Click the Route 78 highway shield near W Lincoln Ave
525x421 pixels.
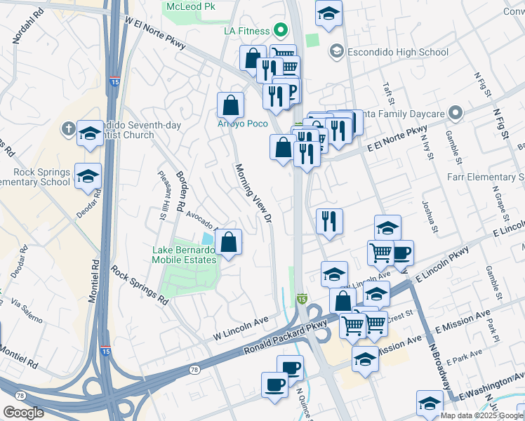(x=194, y=370)
